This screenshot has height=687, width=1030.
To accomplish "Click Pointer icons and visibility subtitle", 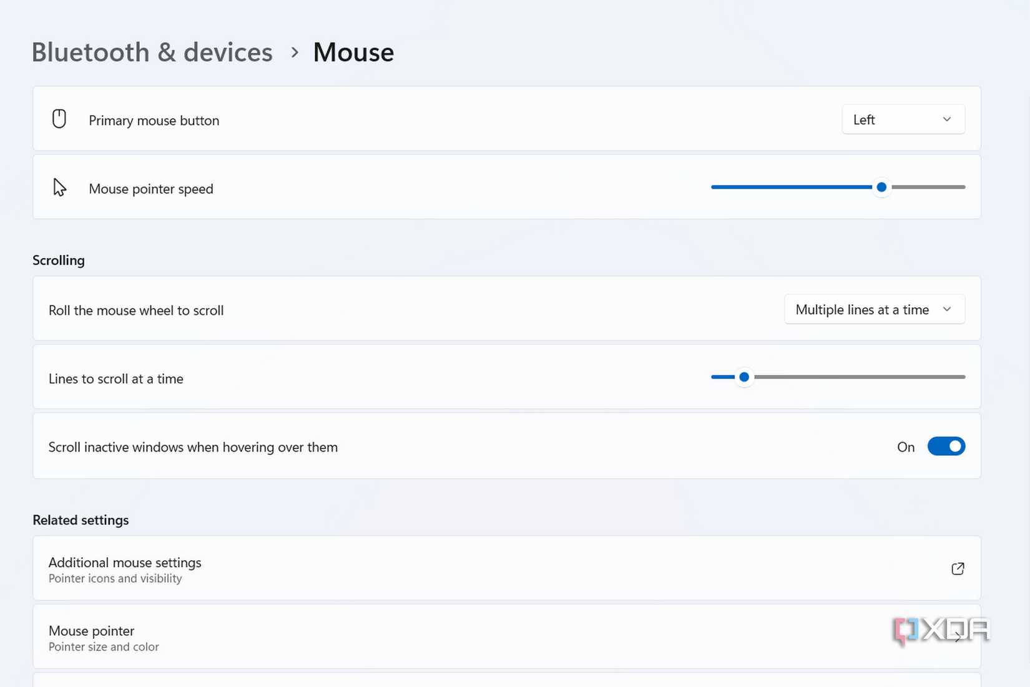I will click(x=115, y=578).
